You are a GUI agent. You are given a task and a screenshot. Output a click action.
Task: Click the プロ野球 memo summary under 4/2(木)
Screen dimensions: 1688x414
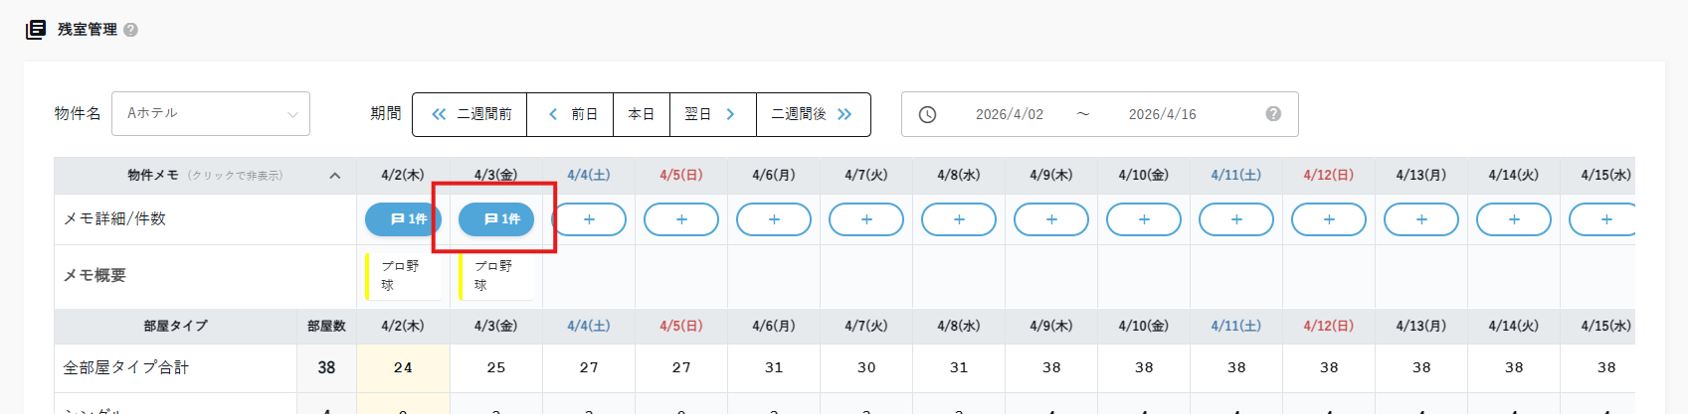tap(401, 276)
